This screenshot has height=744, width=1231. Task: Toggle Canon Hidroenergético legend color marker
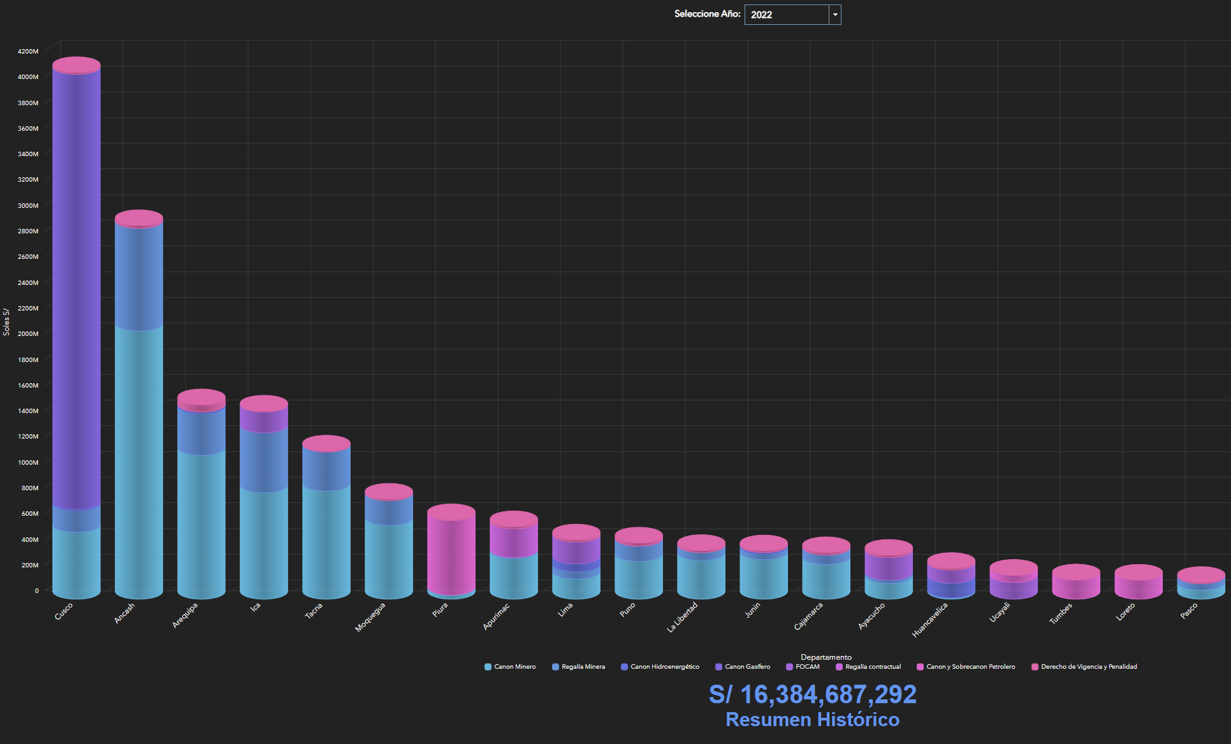tap(625, 667)
